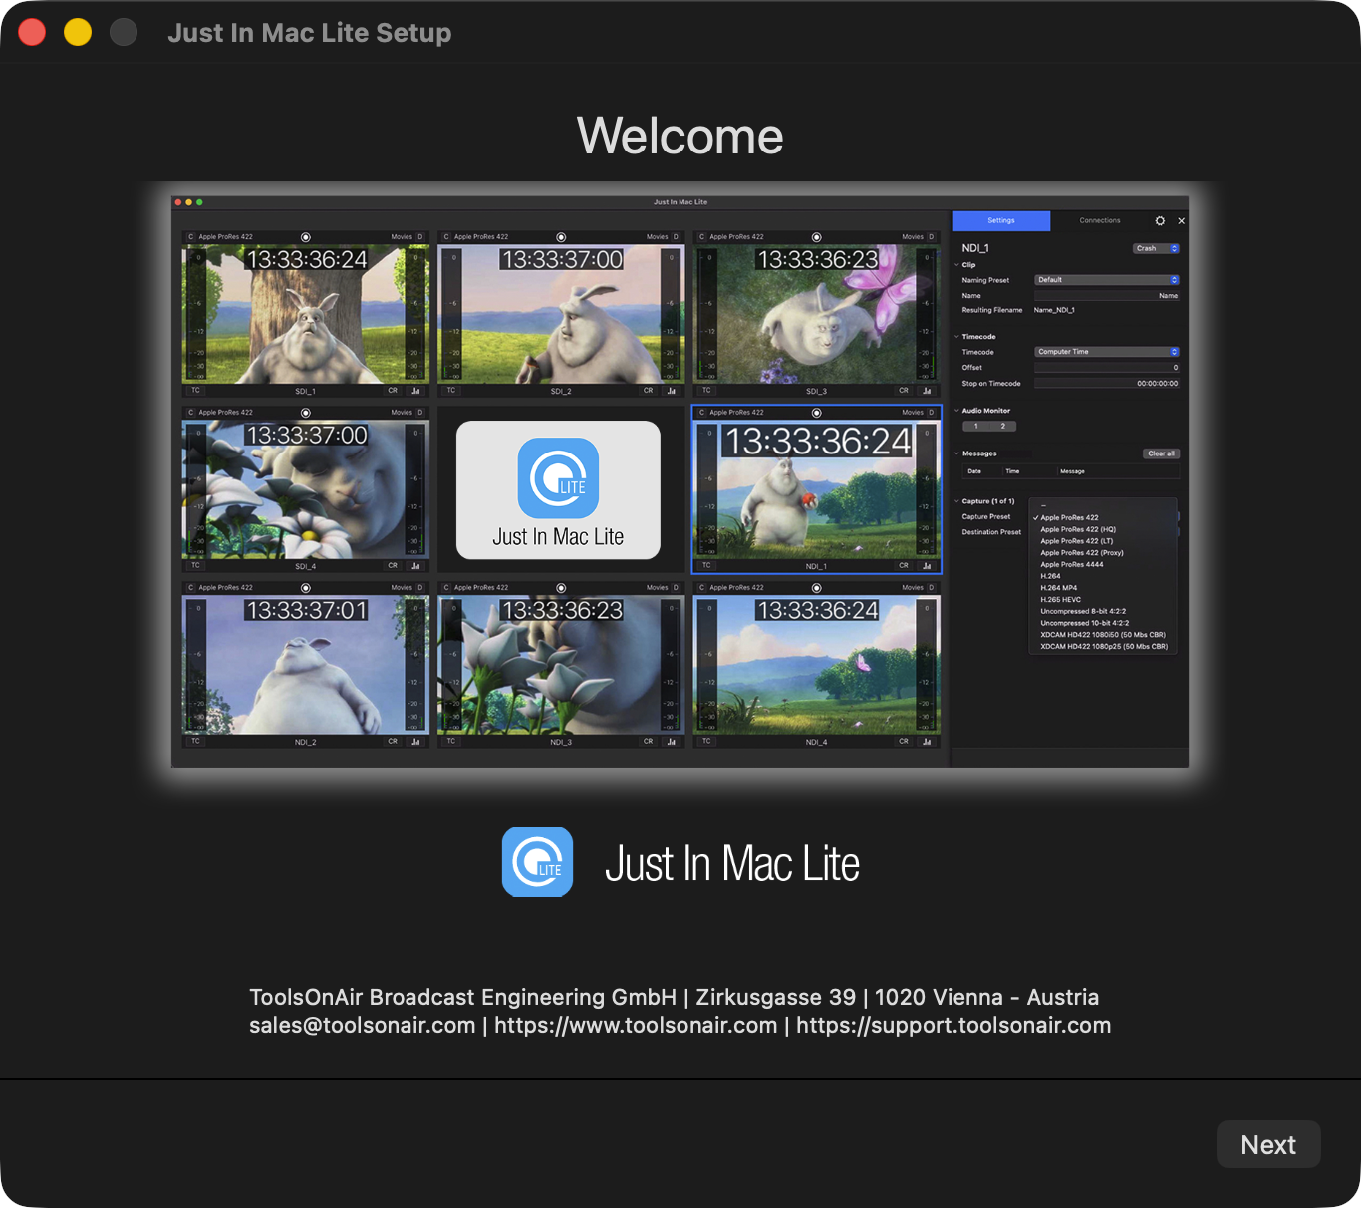Click the https://support.toolsonair.com address

[953, 1025]
